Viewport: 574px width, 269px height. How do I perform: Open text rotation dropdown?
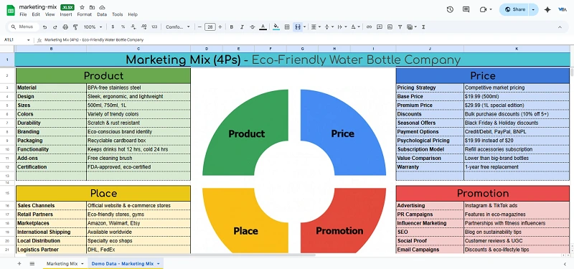(x=354, y=27)
